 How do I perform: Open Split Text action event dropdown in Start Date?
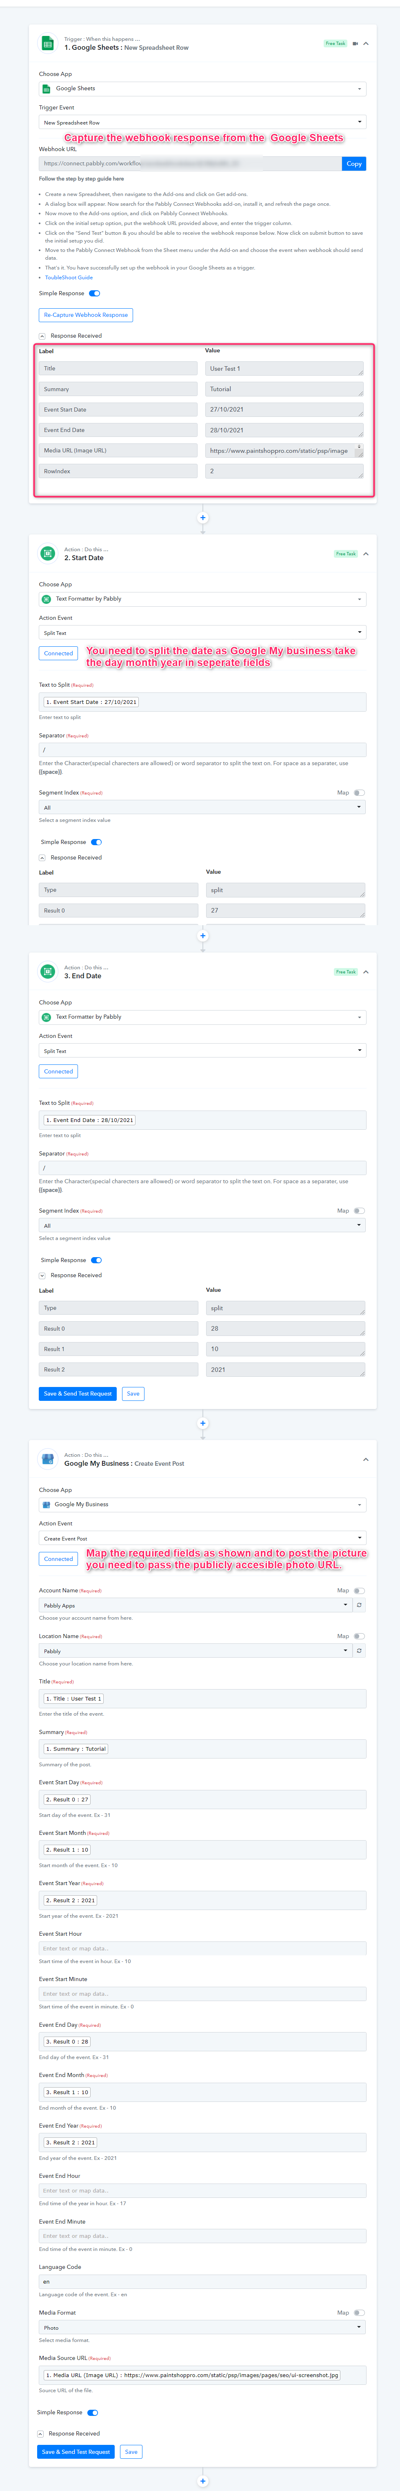(202, 633)
